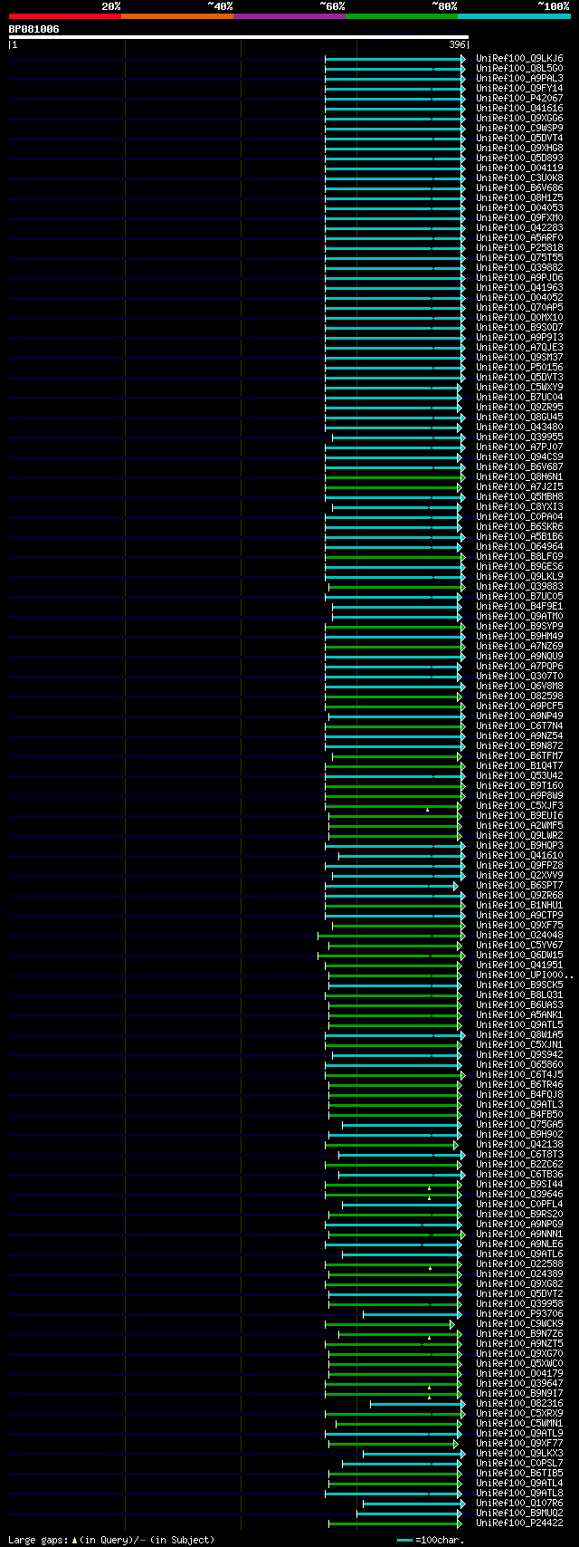Select the UniRef100_Q9LKX3 label

[519, 1453]
